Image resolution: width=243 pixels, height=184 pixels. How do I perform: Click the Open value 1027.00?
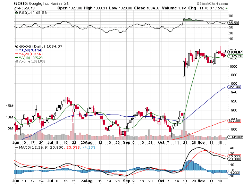pyautogui.click(x=75, y=8)
